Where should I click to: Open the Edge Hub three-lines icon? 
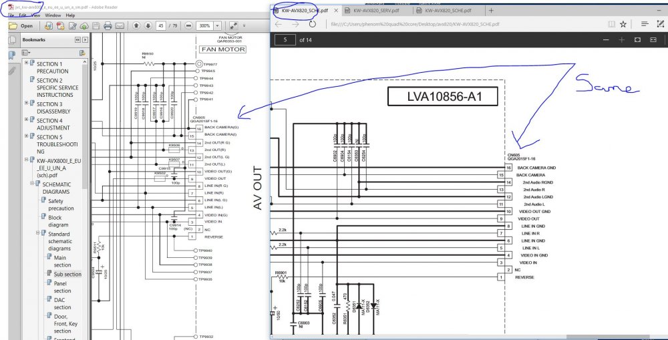coord(645,24)
